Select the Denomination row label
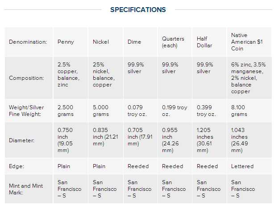Viewport: 274px width, 206px height. (27, 42)
